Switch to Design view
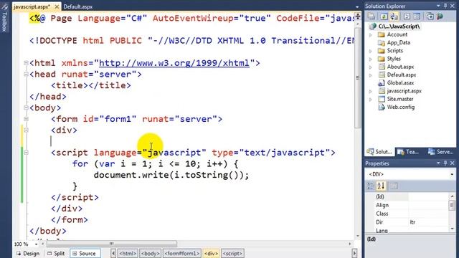 [x=28, y=253]
